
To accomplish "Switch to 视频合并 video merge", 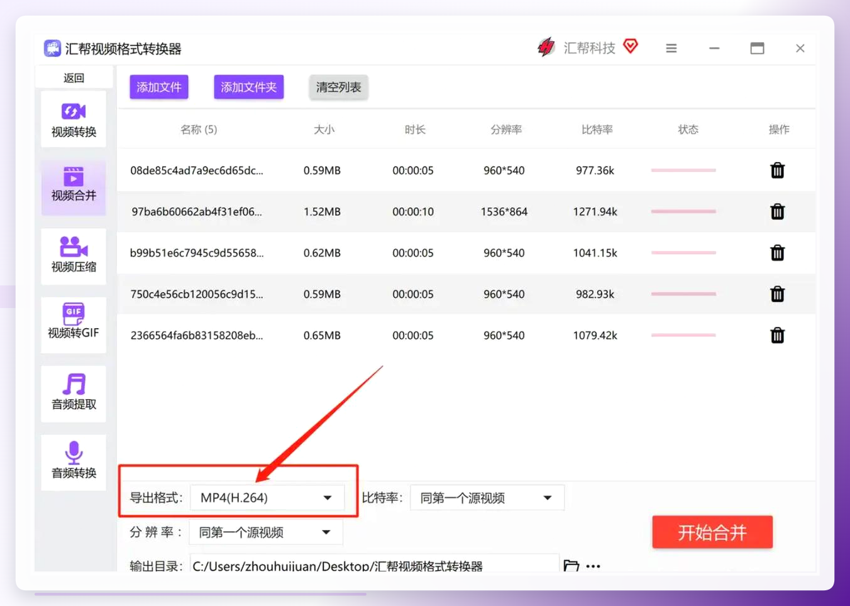I will (x=74, y=187).
